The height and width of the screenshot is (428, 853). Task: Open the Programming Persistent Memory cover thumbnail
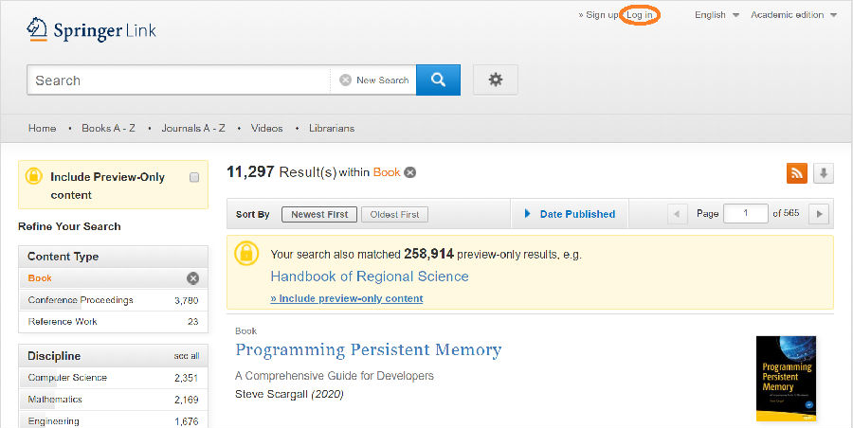(x=787, y=378)
